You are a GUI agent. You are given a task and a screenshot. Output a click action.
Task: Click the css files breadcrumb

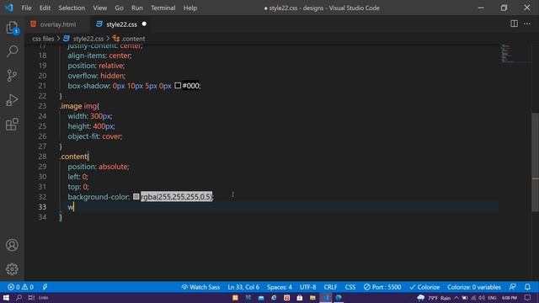pos(43,39)
